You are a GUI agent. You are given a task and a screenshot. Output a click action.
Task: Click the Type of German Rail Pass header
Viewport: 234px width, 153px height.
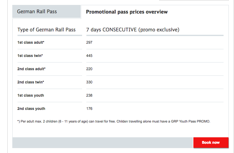(46, 30)
